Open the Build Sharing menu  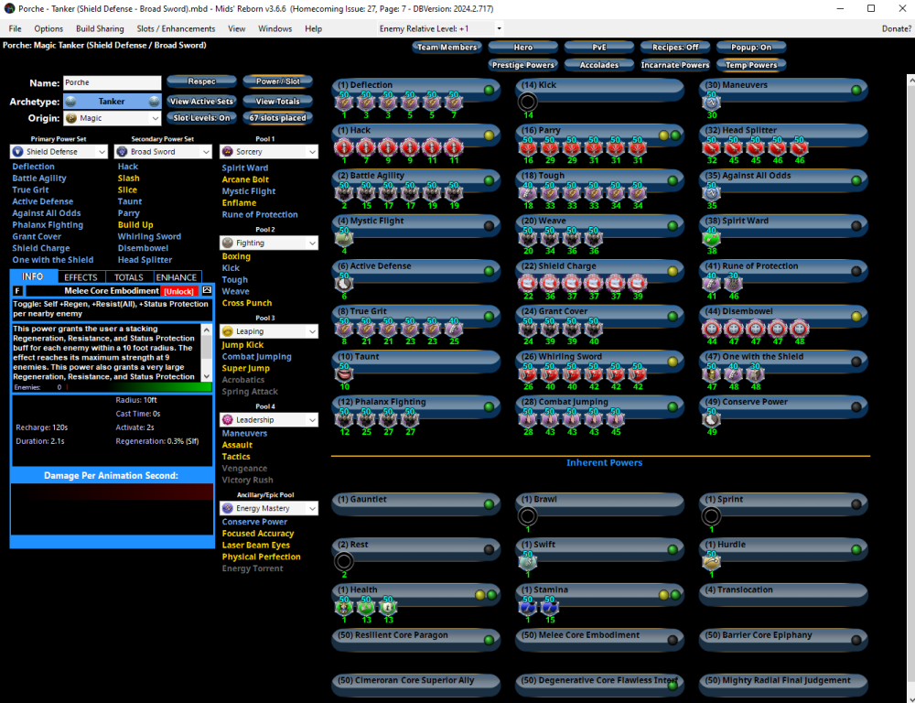(99, 29)
